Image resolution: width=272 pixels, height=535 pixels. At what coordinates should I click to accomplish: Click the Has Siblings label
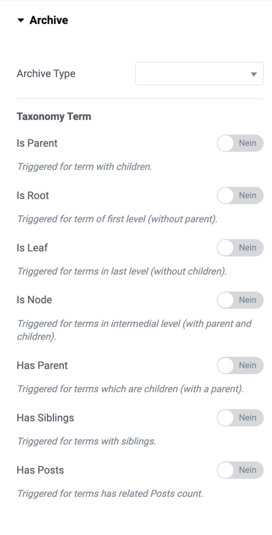click(46, 418)
